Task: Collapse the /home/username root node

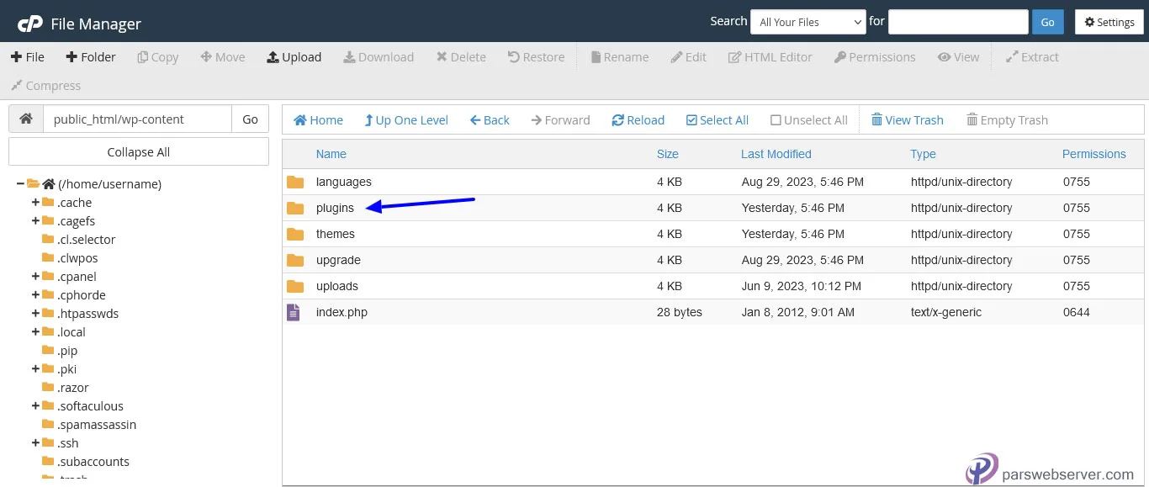Action: click(20, 184)
